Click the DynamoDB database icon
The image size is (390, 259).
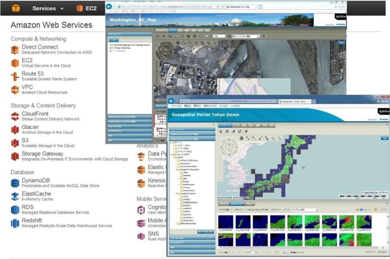pos(15,183)
